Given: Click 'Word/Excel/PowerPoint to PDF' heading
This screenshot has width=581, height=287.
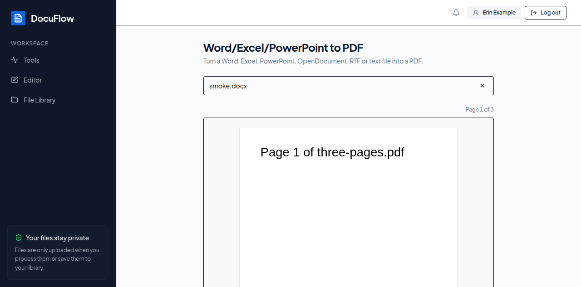Looking at the screenshot, I should pyautogui.click(x=283, y=48).
